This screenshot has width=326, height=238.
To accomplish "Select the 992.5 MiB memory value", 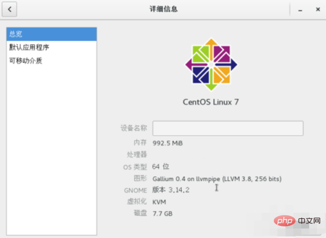I will [x=167, y=143].
